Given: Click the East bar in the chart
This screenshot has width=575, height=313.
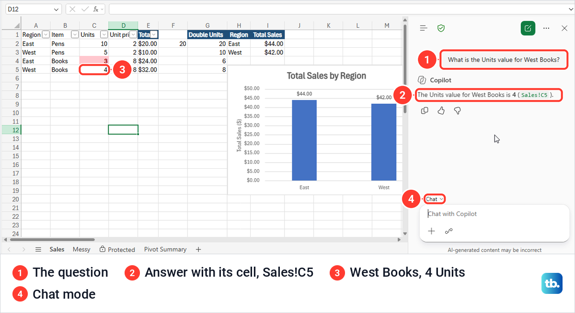Looking at the screenshot, I should tap(304, 140).
